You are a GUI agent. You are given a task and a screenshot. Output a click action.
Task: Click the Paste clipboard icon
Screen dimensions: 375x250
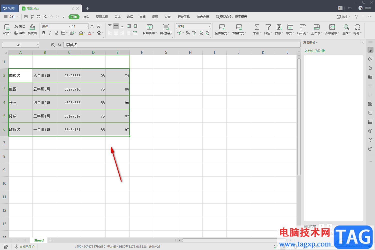[x=7, y=27]
